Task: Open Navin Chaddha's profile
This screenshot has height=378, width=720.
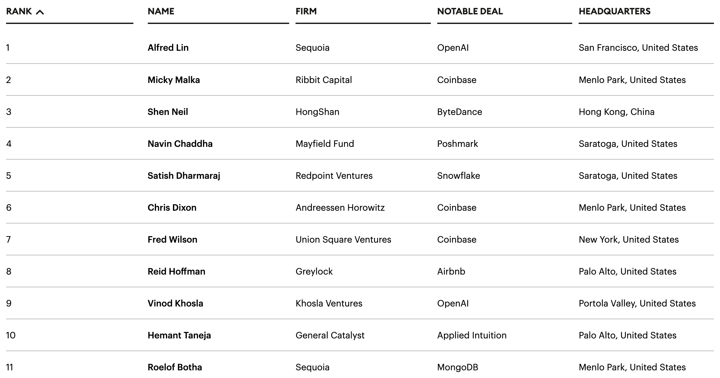Action: point(180,144)
